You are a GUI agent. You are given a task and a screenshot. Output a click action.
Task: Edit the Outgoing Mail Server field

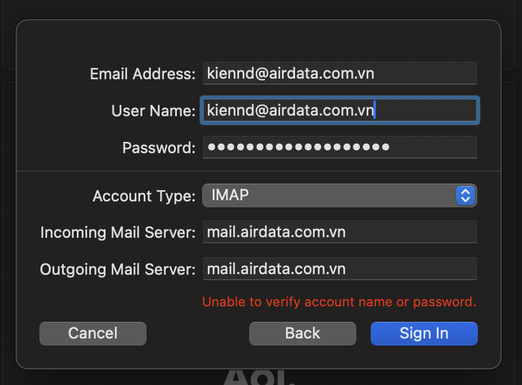click(x=339, y=269)
